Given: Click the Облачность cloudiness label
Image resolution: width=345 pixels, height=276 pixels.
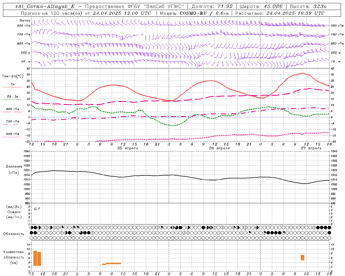Looking at the screenshot, I should (x=14, y=234).
